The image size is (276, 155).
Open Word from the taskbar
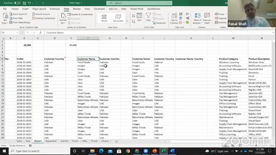(x=172, y=151)
